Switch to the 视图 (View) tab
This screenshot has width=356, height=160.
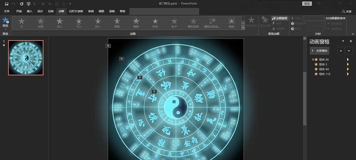click(x=101, y=11)
